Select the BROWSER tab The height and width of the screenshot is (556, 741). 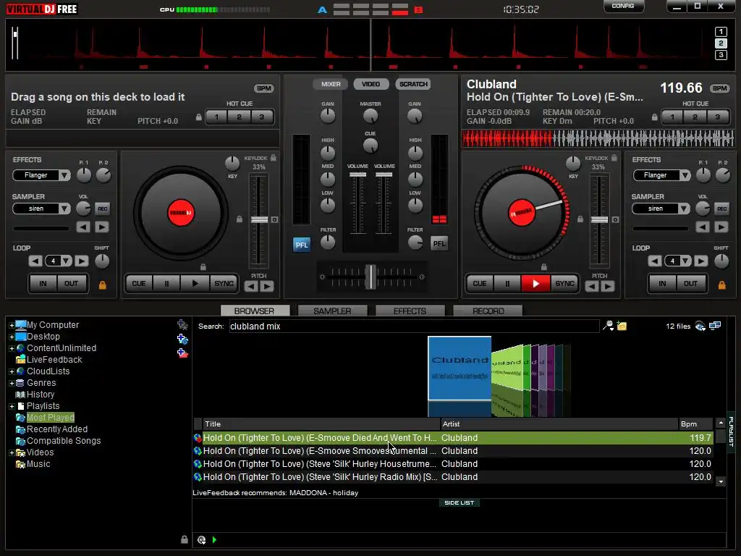(254, 311)
